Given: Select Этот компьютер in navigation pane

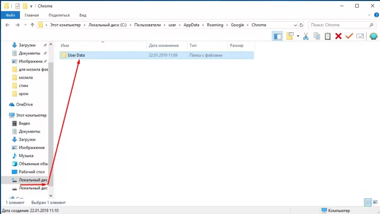Looking at the screenshot, I should click(x=31, y=115).
